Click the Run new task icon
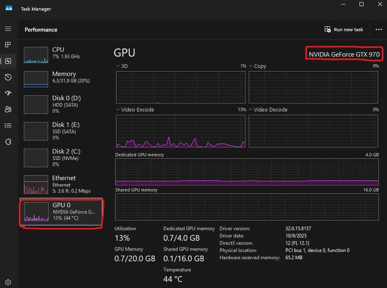 (x=328, y=29)
